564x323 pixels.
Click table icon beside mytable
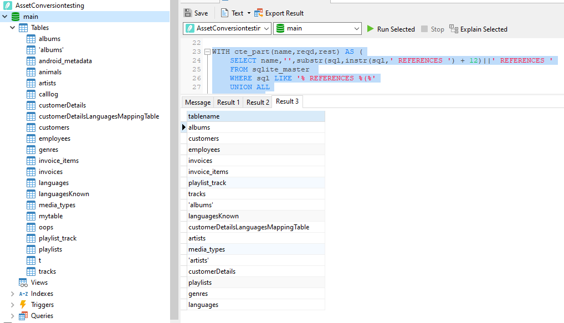click(31, 216)
